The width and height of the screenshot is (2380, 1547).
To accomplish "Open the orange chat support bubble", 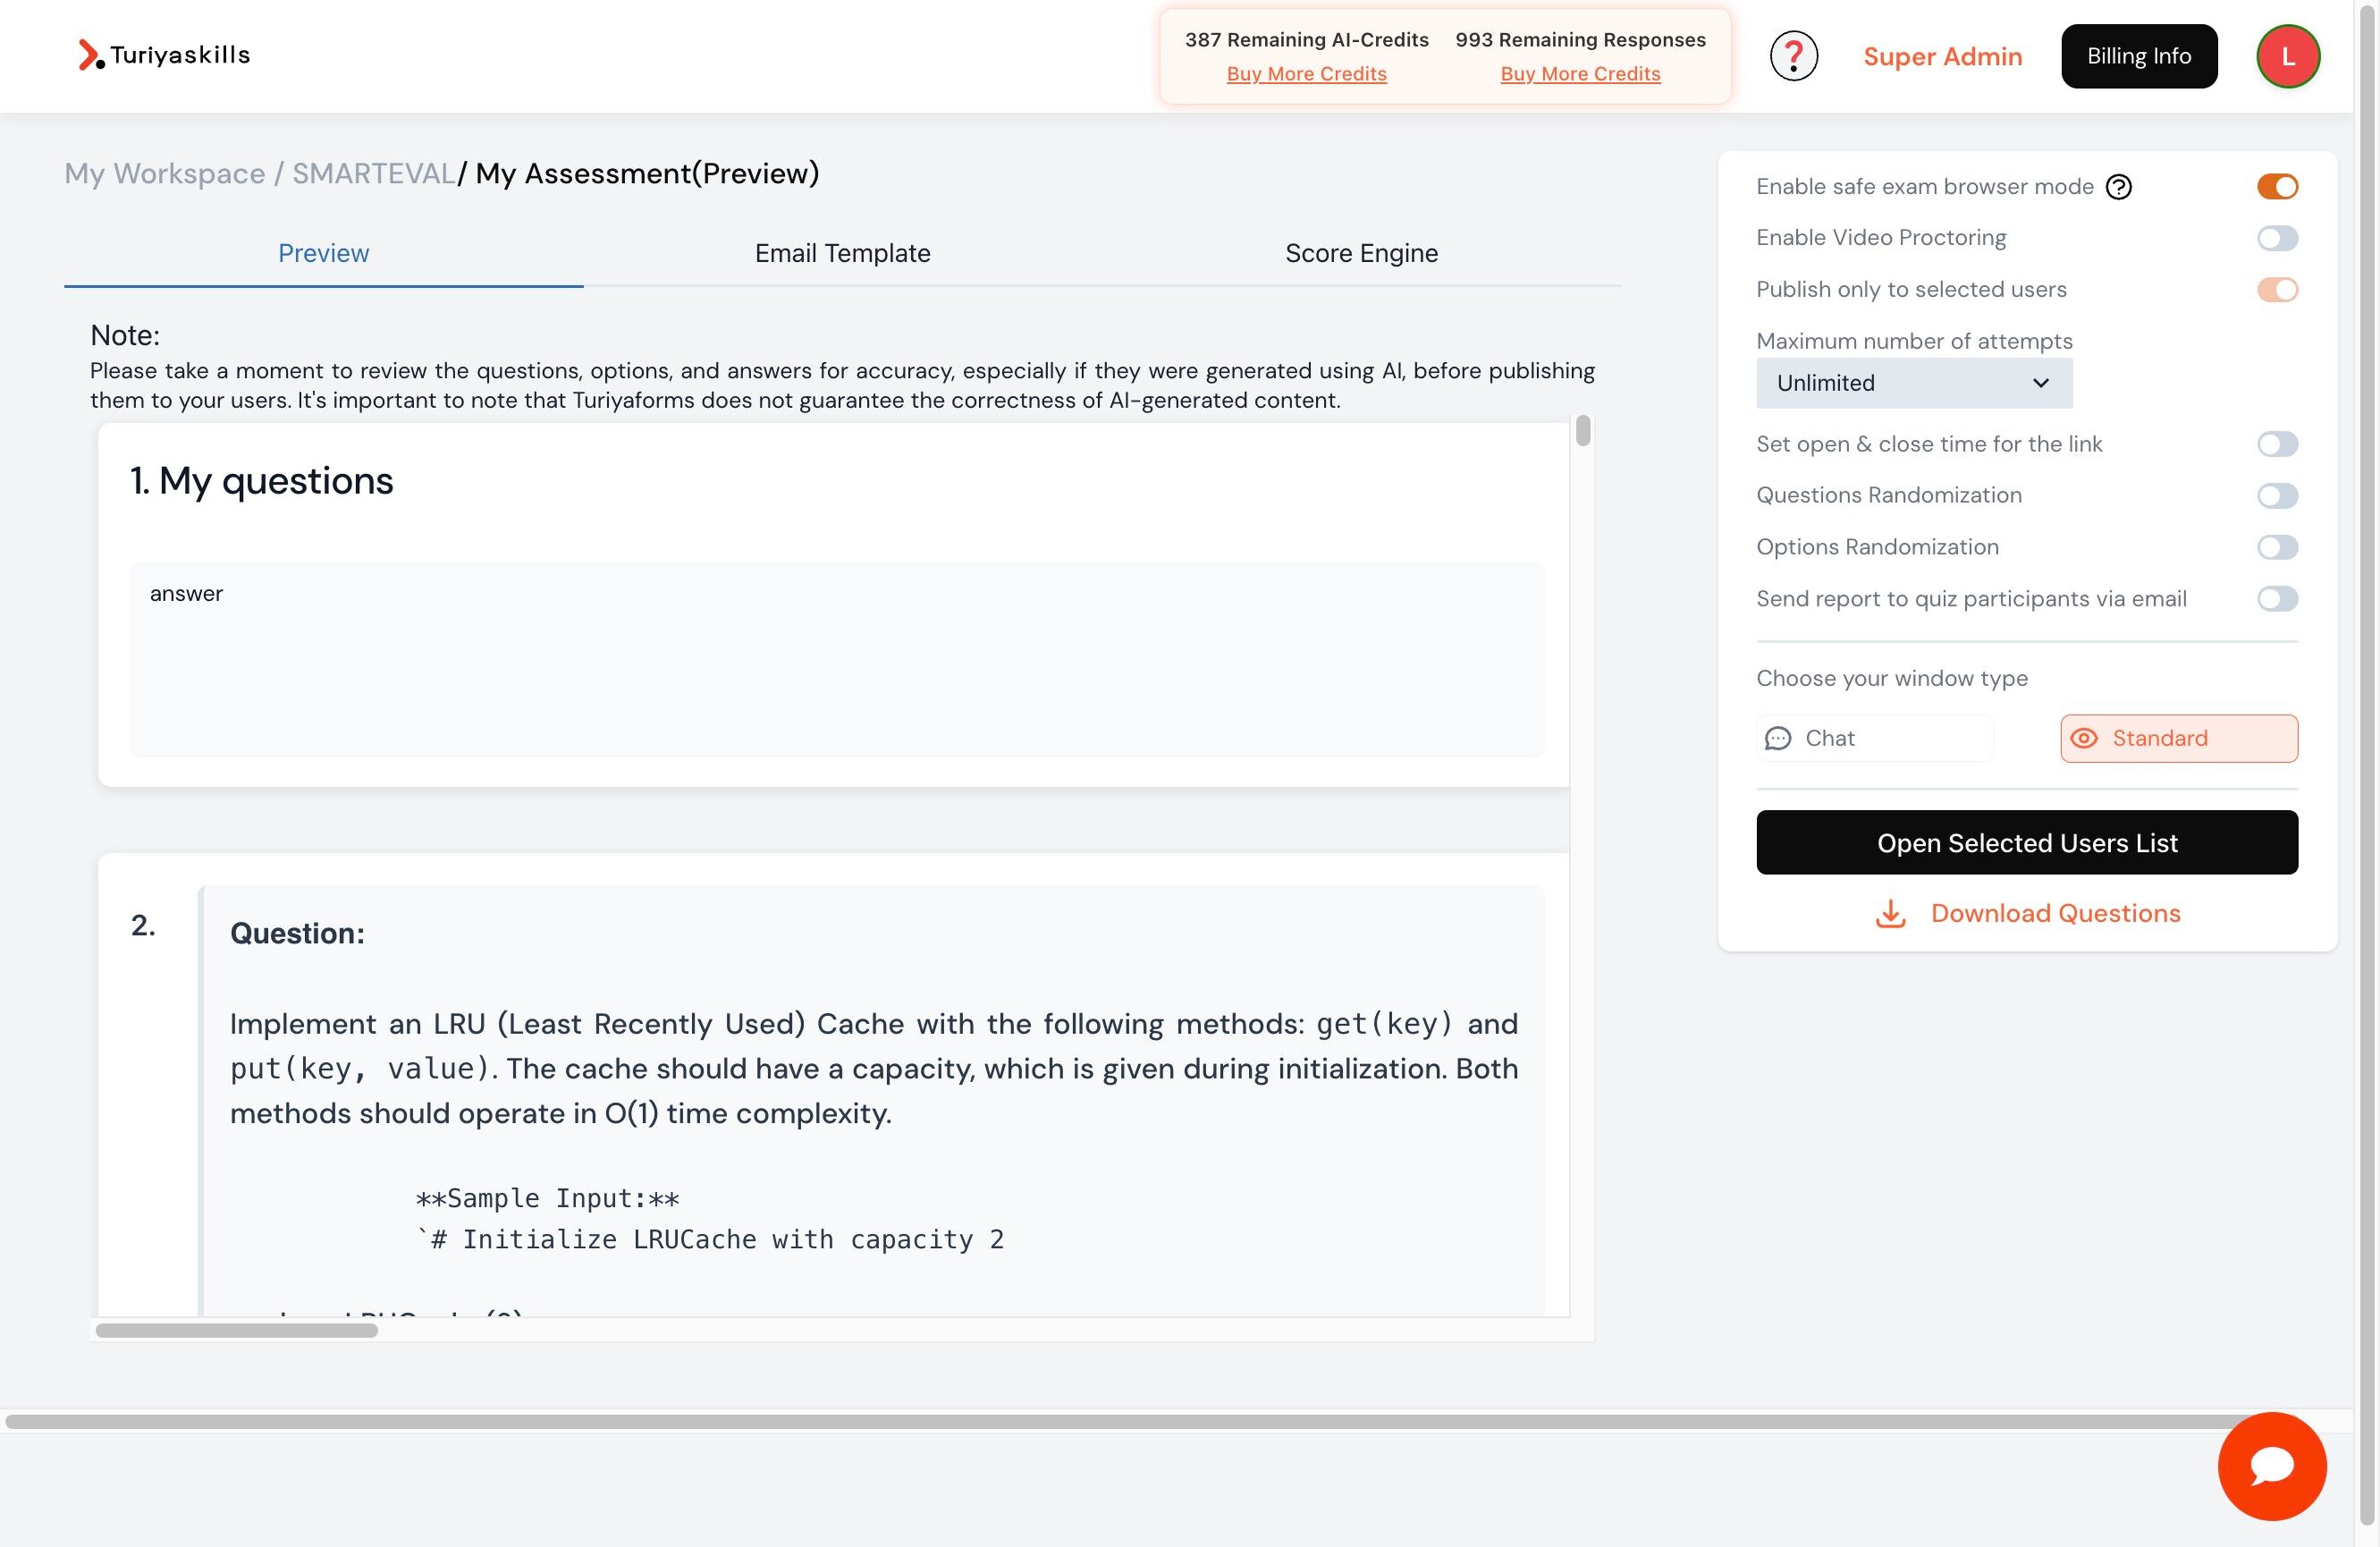I will [2271, 1465].
